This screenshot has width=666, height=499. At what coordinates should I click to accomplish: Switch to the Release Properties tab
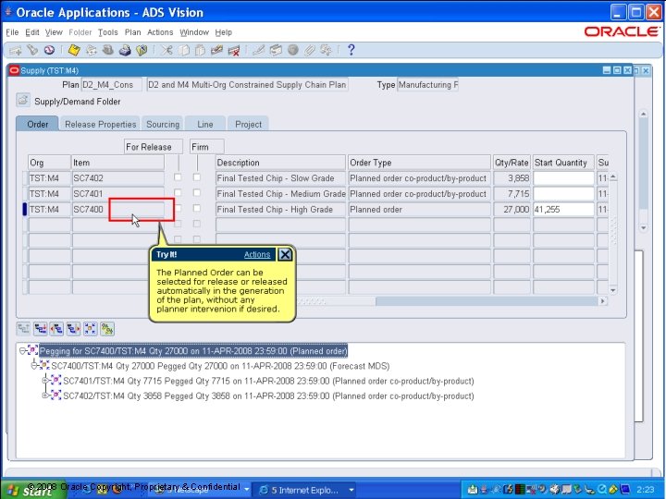coord(100,124)
